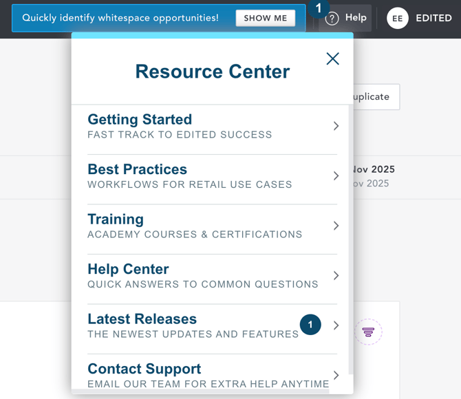Image resolution: width=461 pixels, height=399 pixels.
Task: Click the arrow next to Latest Releases
Action: click(336, 325)
